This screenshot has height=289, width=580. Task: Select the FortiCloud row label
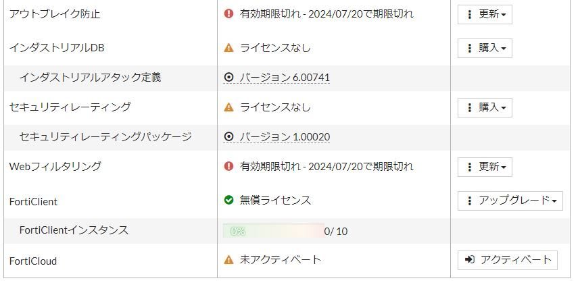[33, 261]
